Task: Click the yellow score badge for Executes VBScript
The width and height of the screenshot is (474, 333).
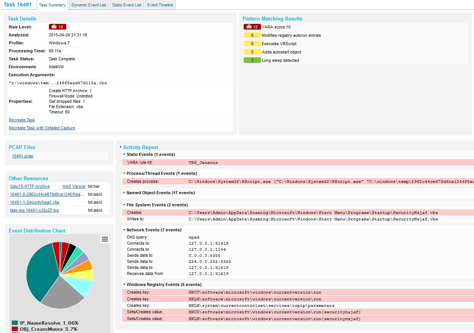Action: (x=252, y=44)
